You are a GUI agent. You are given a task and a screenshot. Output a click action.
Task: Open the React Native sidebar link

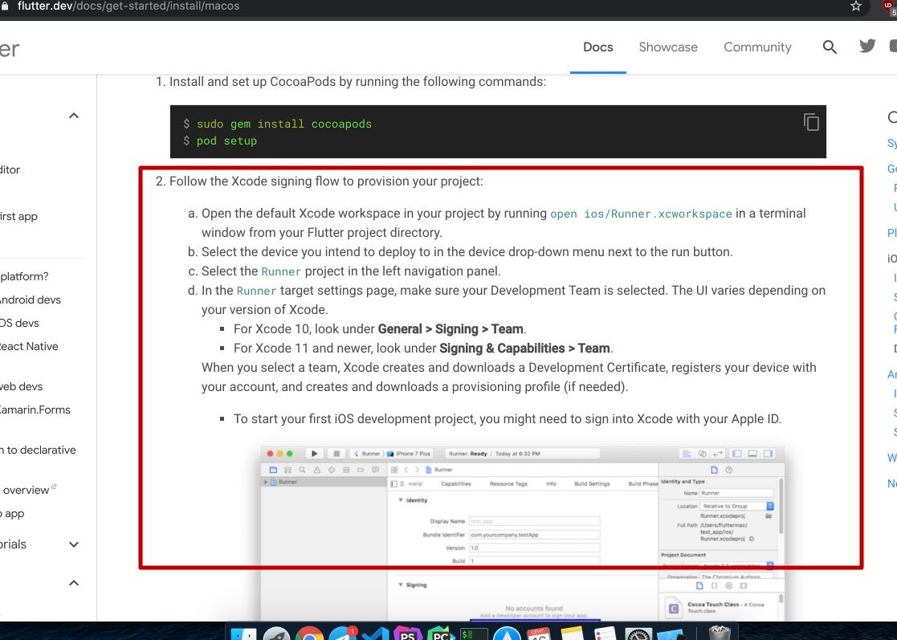29,347
